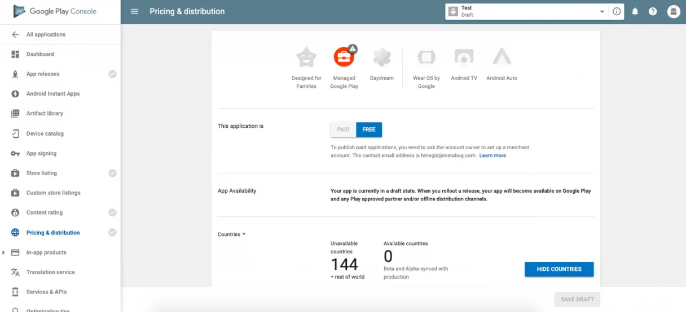Click the Pricing & distribution completed checkmark
This screenshot has height=312, width=686.
pos(112,232)
